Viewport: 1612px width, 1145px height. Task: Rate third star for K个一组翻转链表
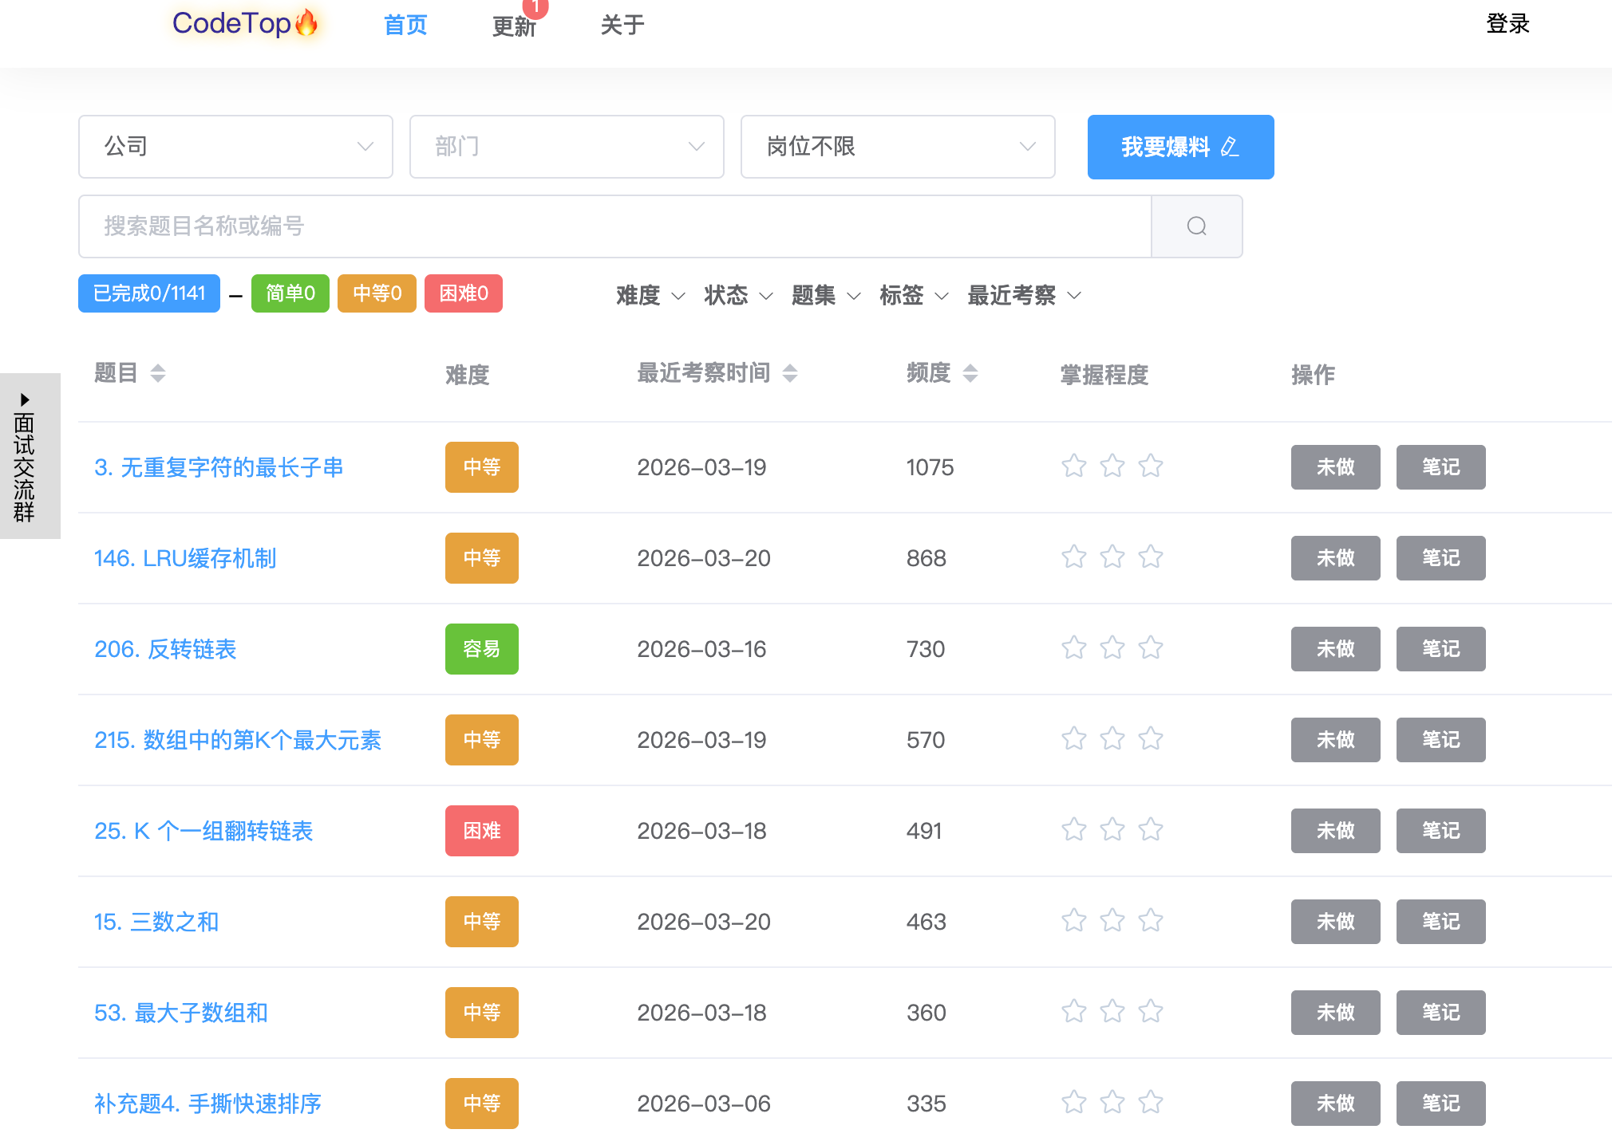click(x=1151, y=829)
